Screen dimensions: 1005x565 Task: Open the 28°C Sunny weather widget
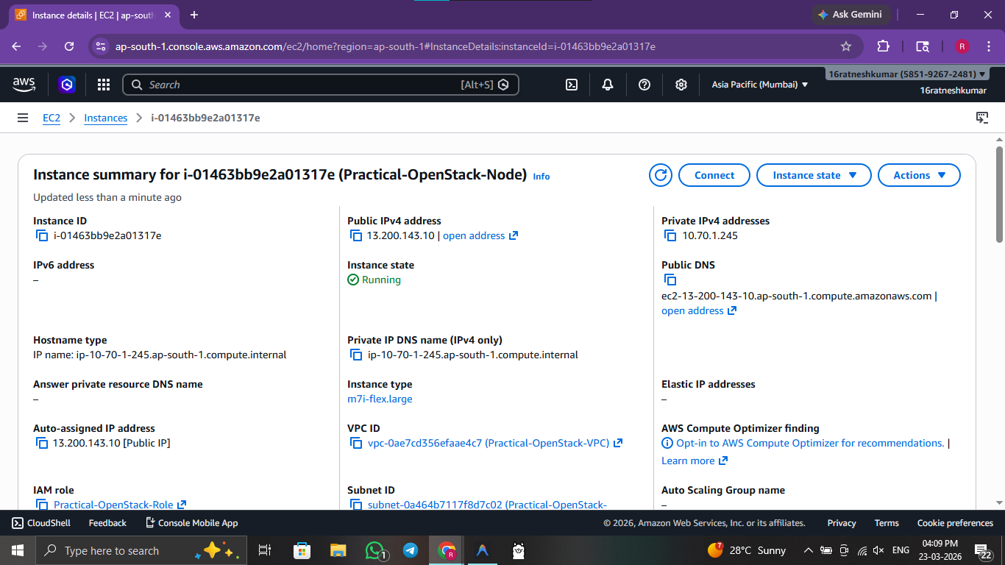tap(746, 550)
